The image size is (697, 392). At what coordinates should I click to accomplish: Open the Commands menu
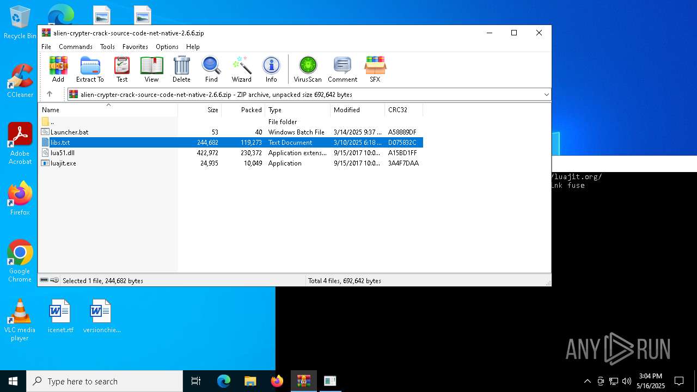[76, 47]
